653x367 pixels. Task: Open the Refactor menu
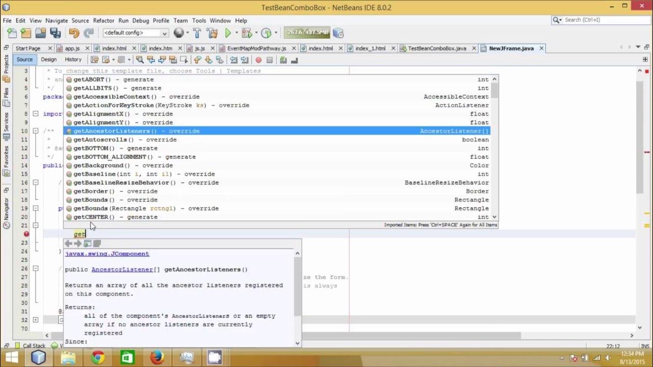pyautogui.click(x=104, y=20)
